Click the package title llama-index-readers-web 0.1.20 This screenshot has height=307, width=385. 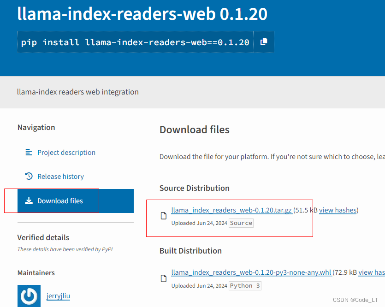coord(142,14)
